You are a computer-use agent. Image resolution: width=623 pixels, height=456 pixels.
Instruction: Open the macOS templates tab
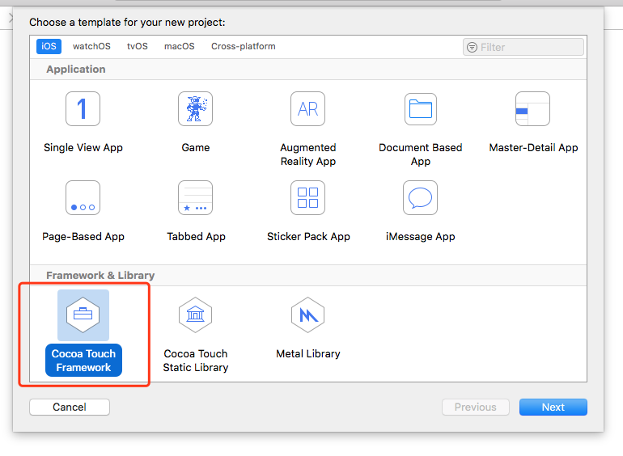[x=179, y=46]
